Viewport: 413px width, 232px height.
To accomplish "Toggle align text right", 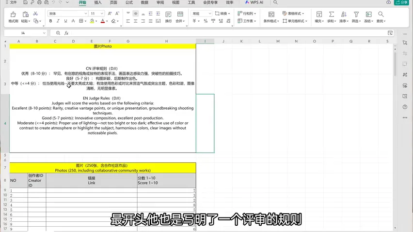I will click(x=143, y=21).
